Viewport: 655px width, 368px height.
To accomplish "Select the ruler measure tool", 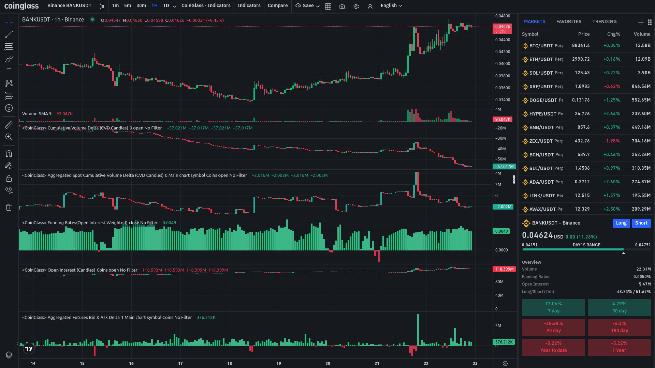I will tap(9, 125).
